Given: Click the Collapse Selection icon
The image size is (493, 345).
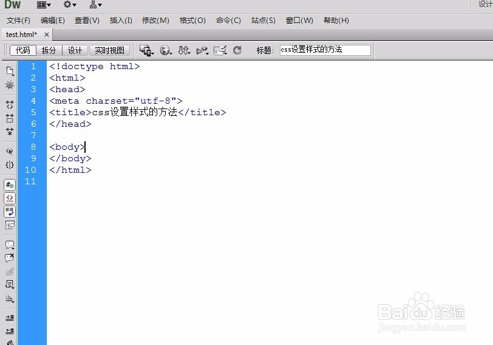Looking at the screenshot, I should coord(10,118).
